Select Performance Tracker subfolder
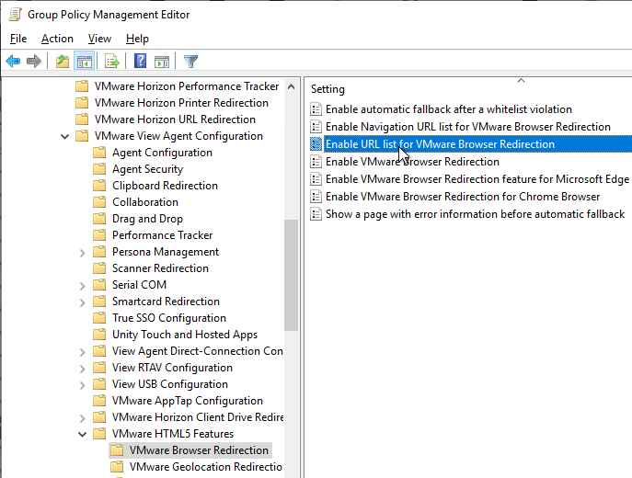This screenshot has width=632, height=478. pos(163,234)
